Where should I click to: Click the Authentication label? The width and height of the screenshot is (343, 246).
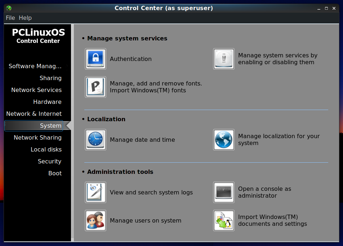(x=130, y=59)
